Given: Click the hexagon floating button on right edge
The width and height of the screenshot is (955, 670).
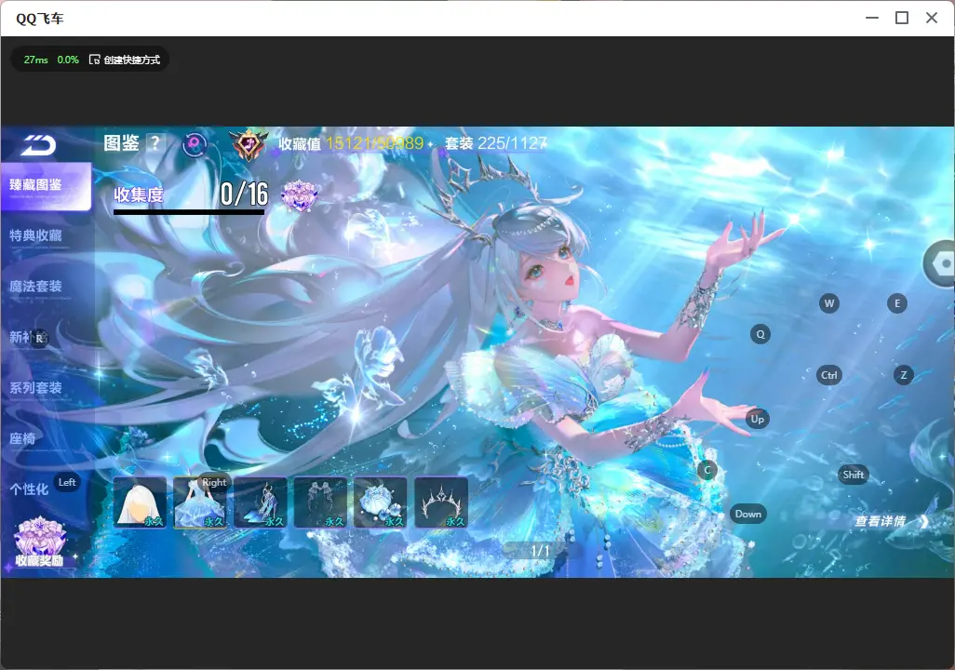Looking at the screenshot, I should [x=940, y=263].
